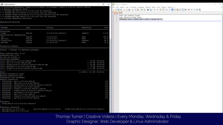Viewport: 223px width, 125px height.
Task: Click the New file icon in Notepad++
Action: click(x=114, y=10)
